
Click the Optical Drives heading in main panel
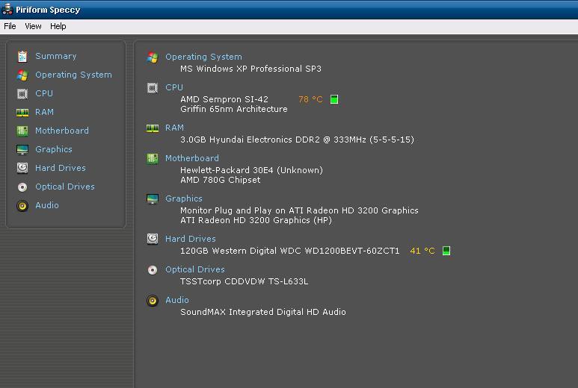pos(195,269)
